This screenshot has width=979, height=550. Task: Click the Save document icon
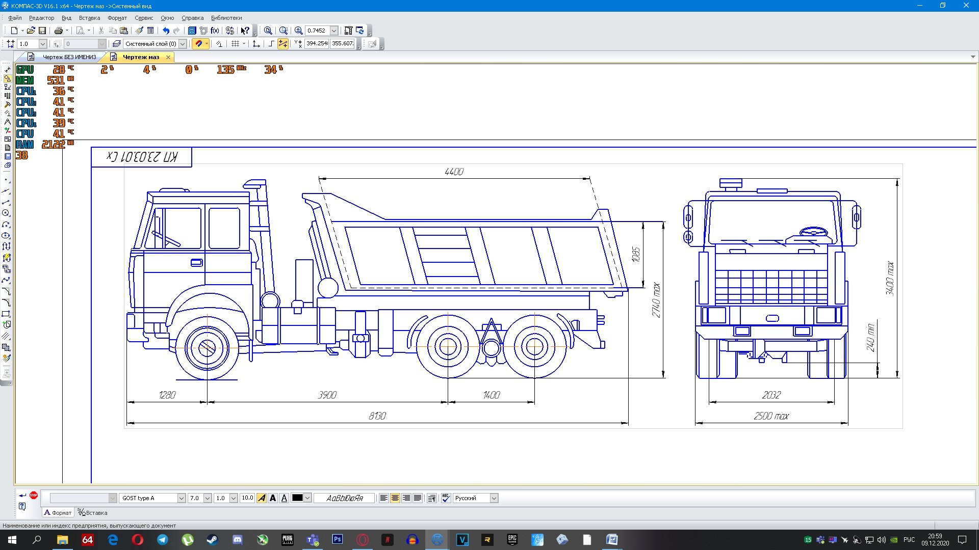[42, 31]
